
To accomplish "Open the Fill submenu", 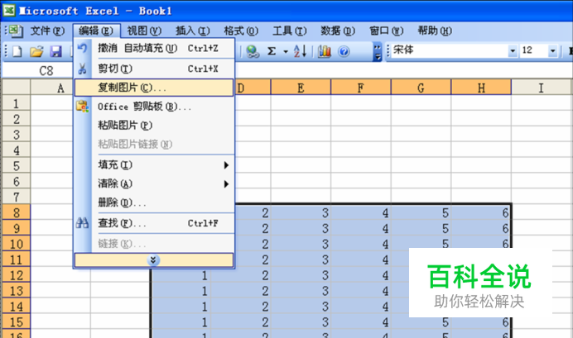I will click(x=153, y=164).
